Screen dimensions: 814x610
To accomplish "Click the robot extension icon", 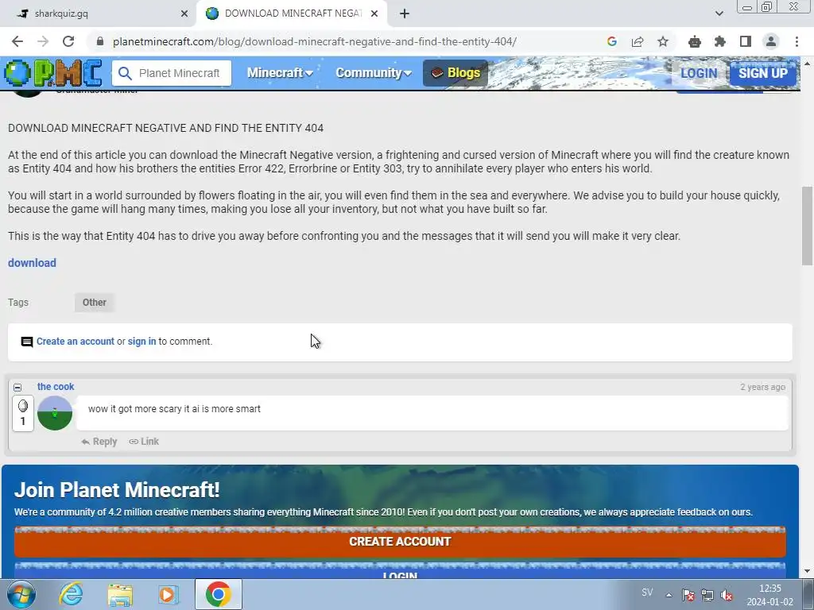I will click(x=695, y=41).
